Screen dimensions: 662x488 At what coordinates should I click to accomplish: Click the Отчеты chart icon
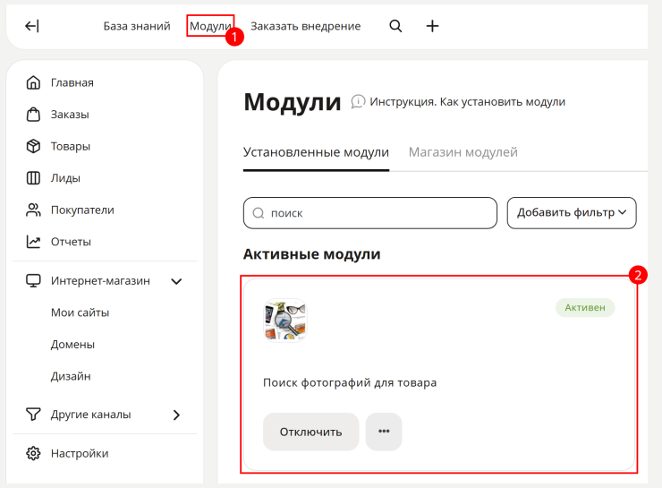pos(33,242)
